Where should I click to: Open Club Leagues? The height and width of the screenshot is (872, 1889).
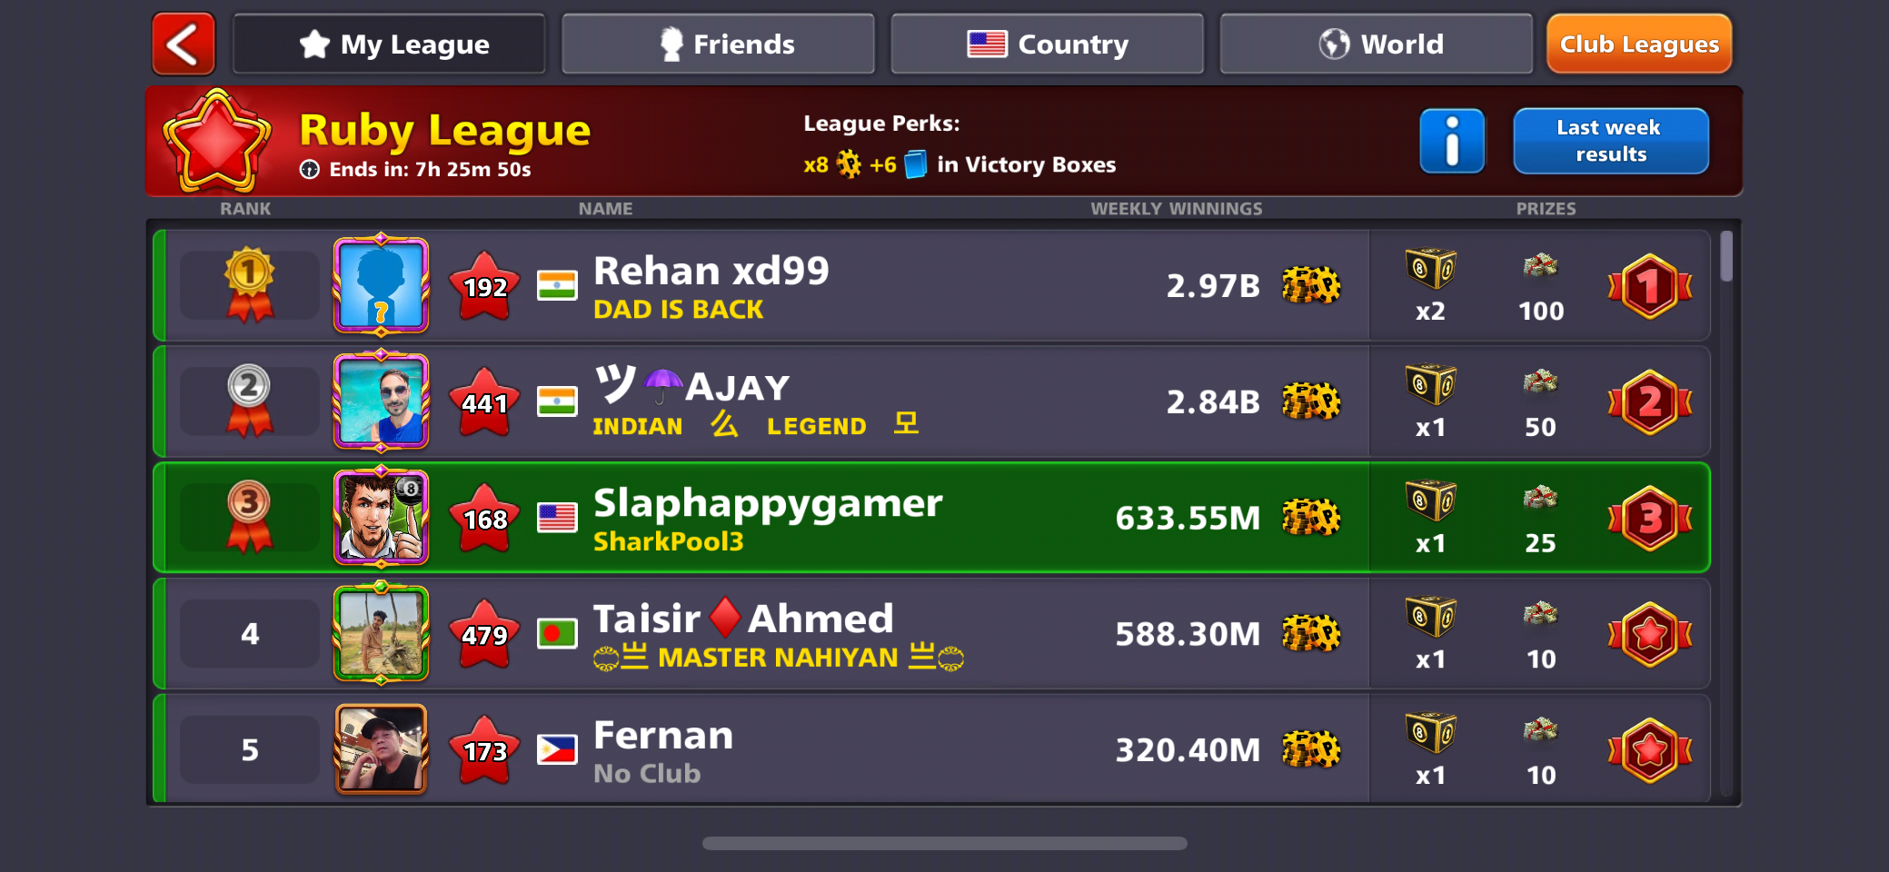tap(1639, 44)
